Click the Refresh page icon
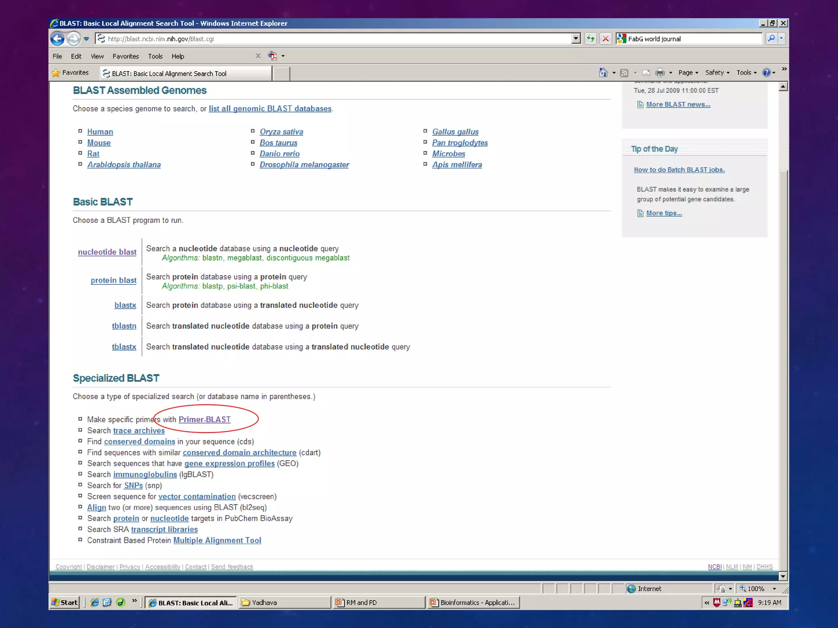Viewport: 838px width, 628px height. click(590, 39)
